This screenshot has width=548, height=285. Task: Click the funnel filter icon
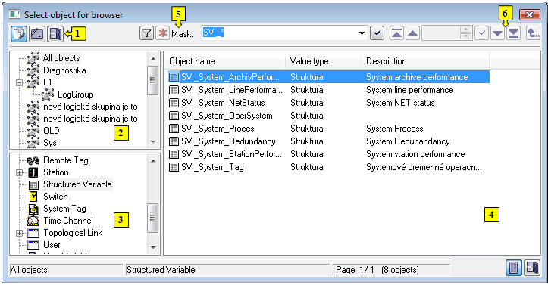[147, 33]
